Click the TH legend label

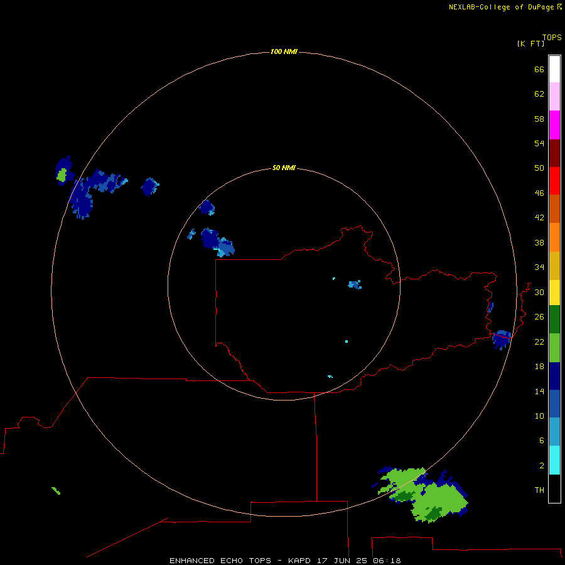coord(539,490)
